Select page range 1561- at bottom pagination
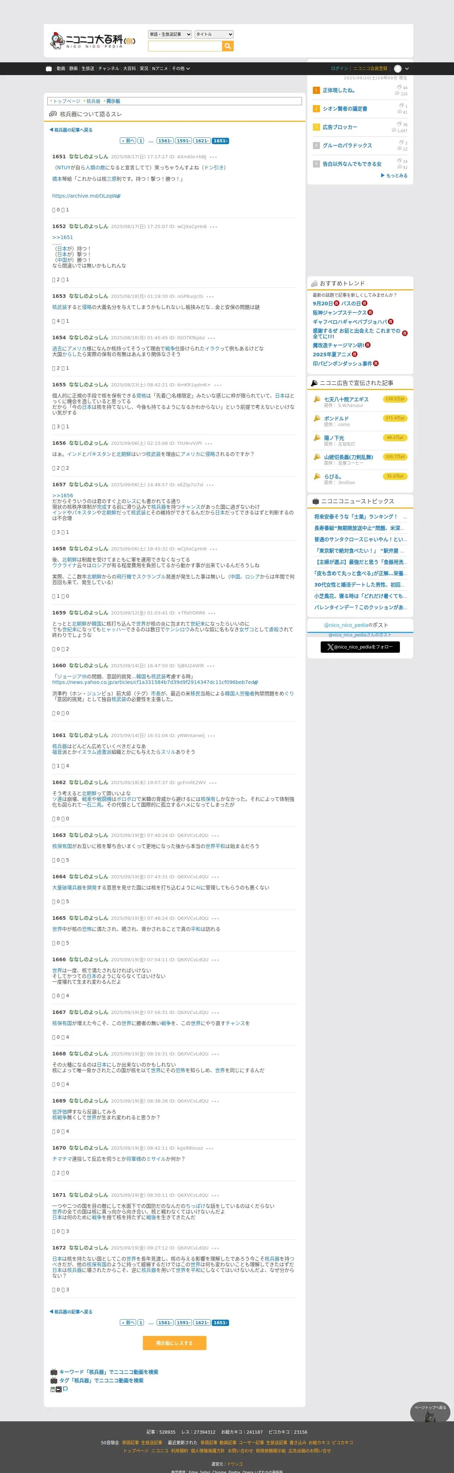Screen dimensions: 454x1473 165,1322
